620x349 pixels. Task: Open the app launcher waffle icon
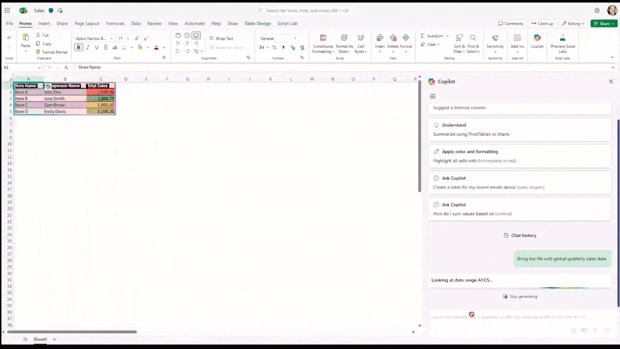pyautogui.click(x=7, y=10)
